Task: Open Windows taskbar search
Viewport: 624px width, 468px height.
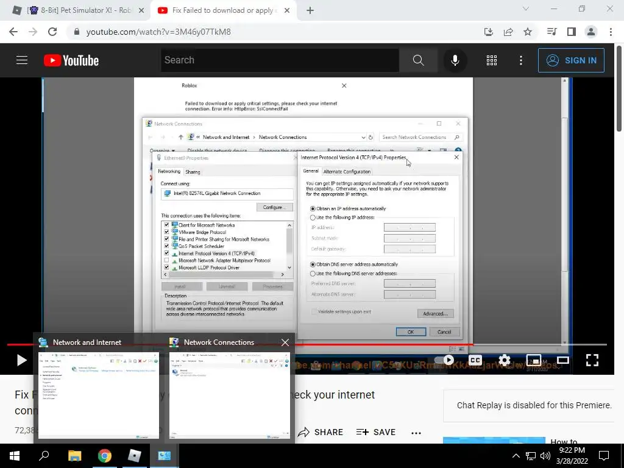Action: (x=44, y=456)
